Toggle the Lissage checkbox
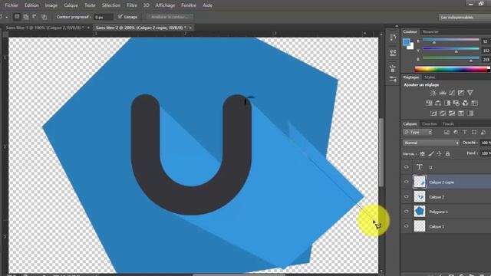The width and height of the screenshot is (491, 276). 120,17
